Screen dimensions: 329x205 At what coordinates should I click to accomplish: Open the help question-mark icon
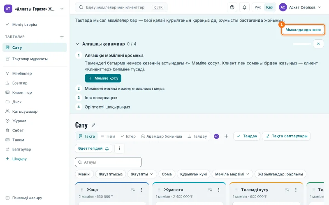[x=232, y=7]
